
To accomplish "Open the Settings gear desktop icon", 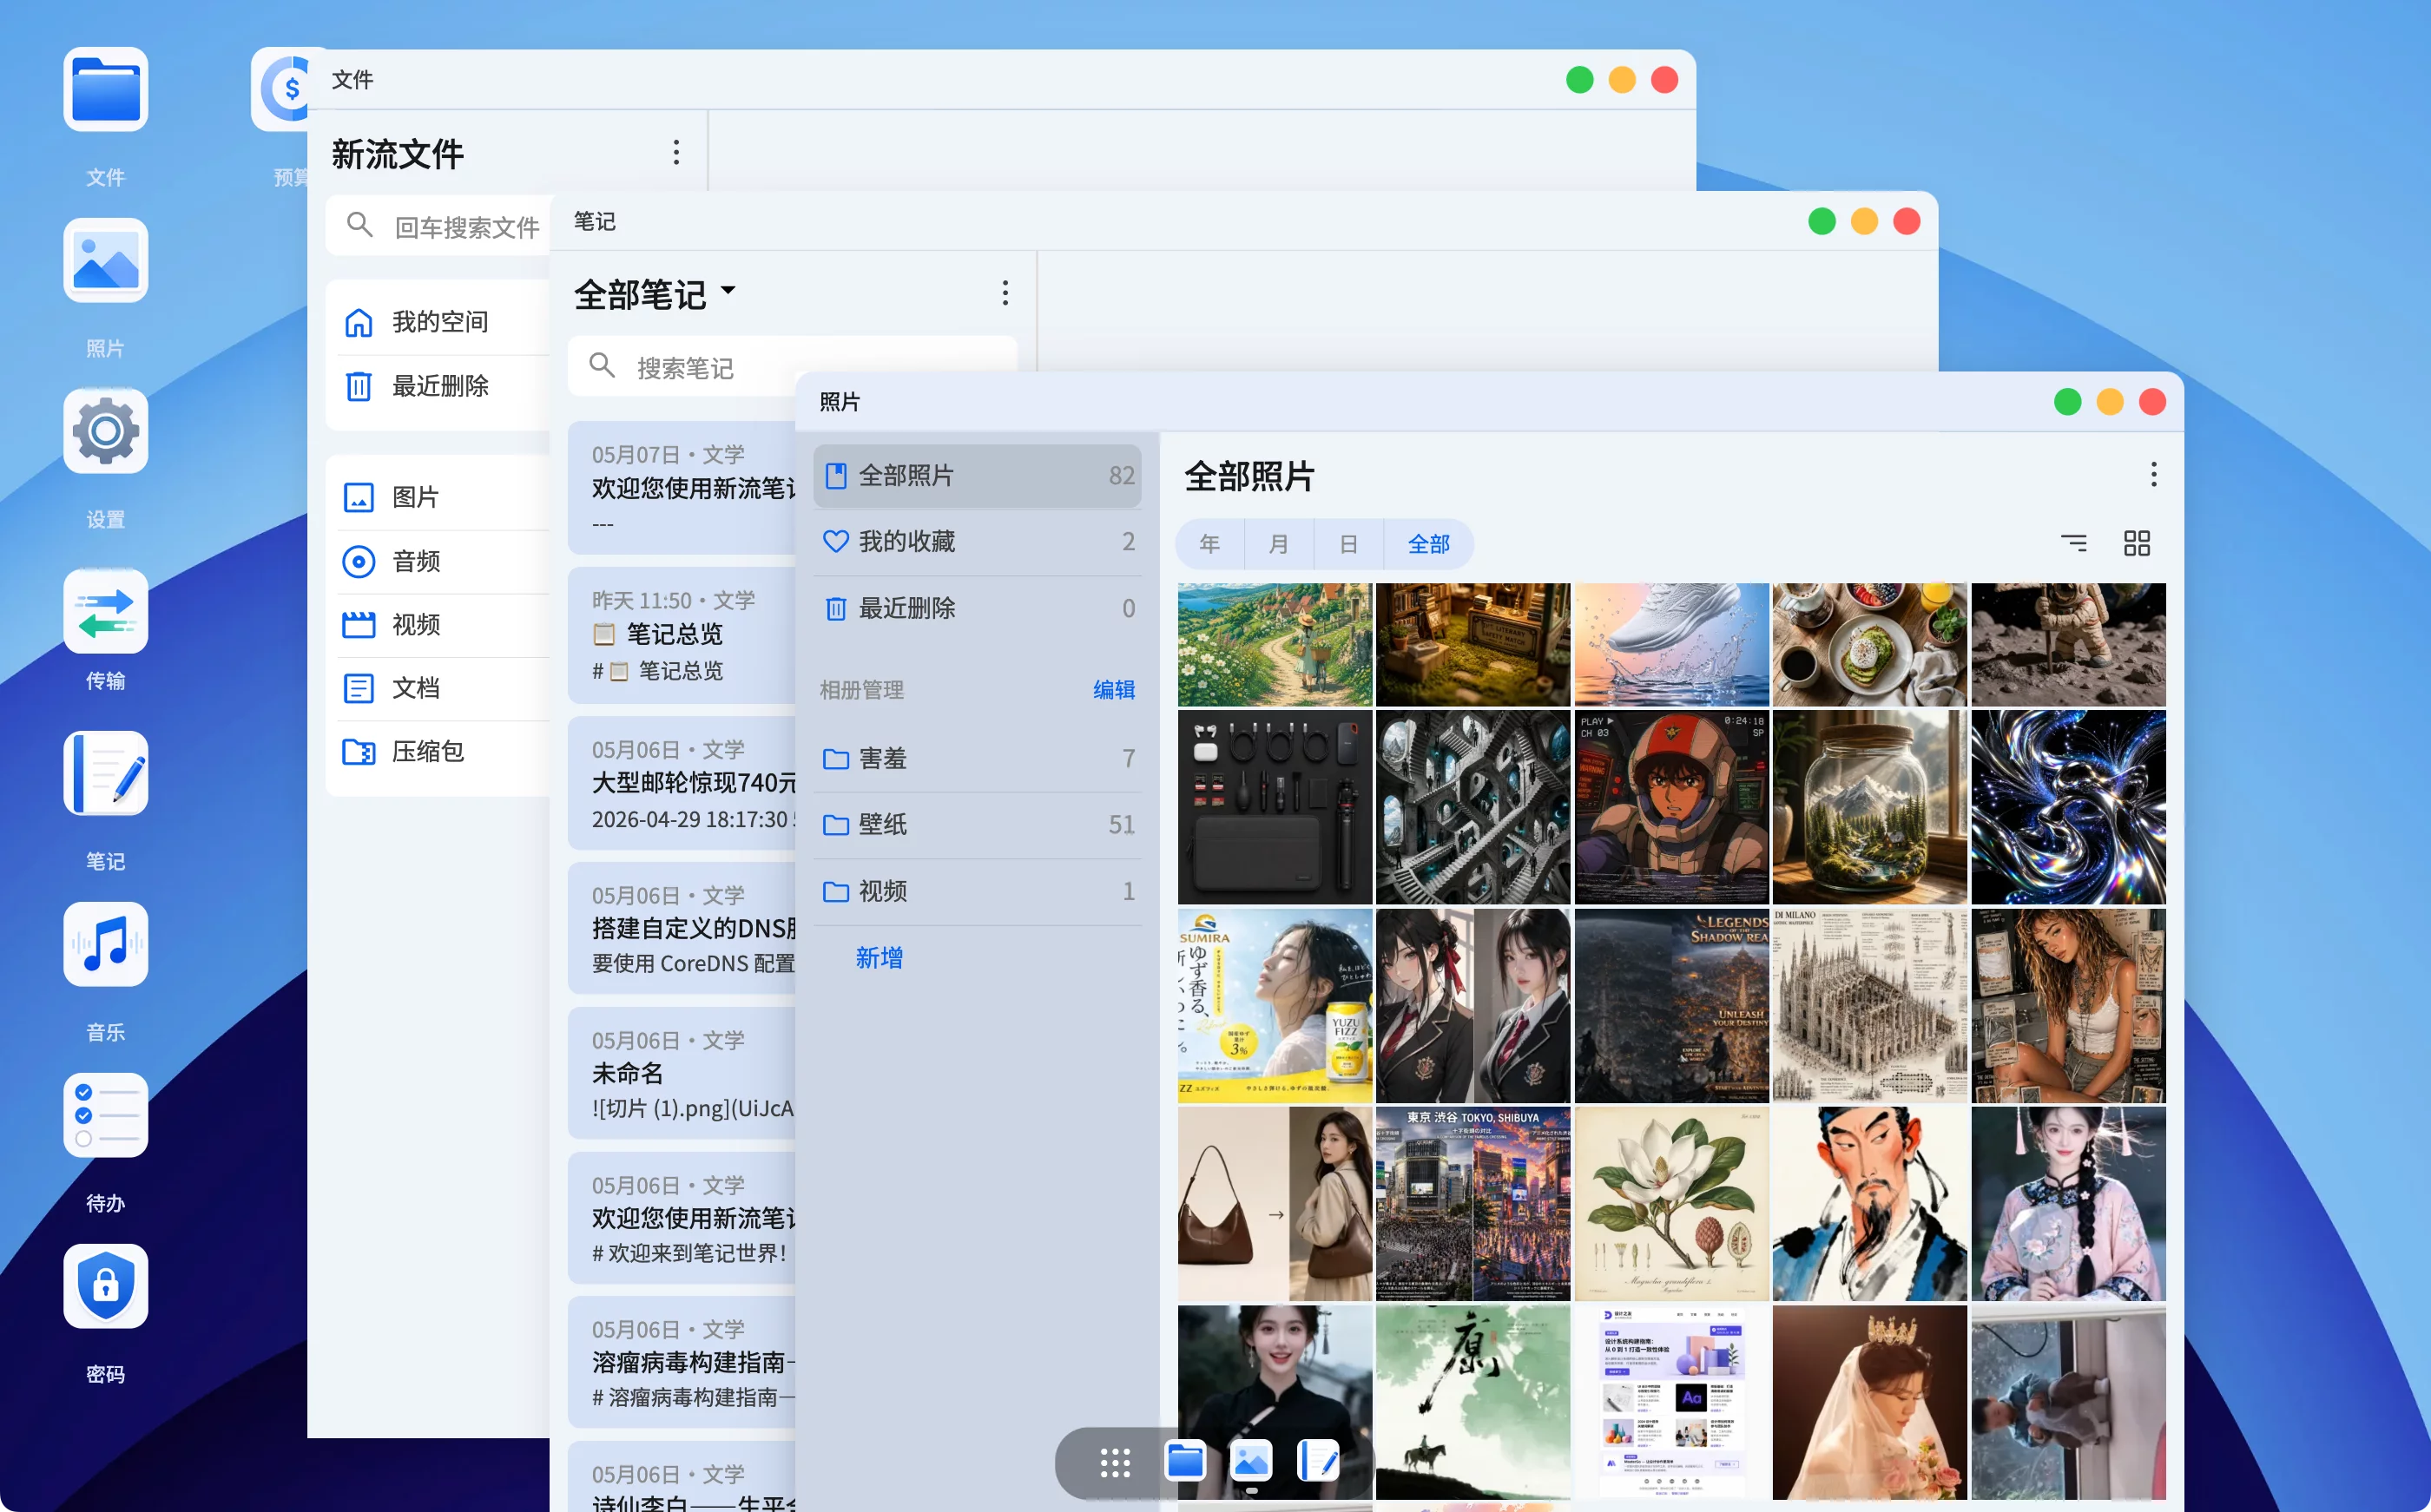I will point(105,432).
